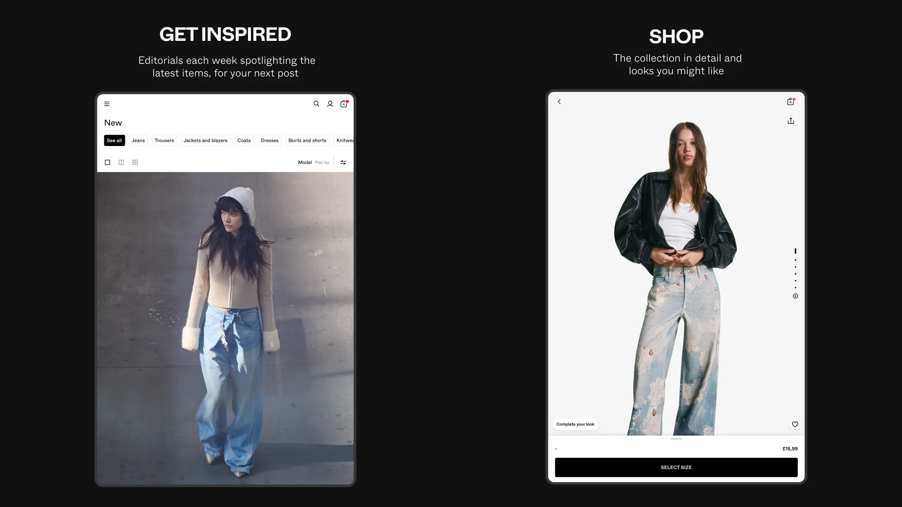
Task: Play the product video indicator
Action: pyautogui.click(x=795, y=296)
